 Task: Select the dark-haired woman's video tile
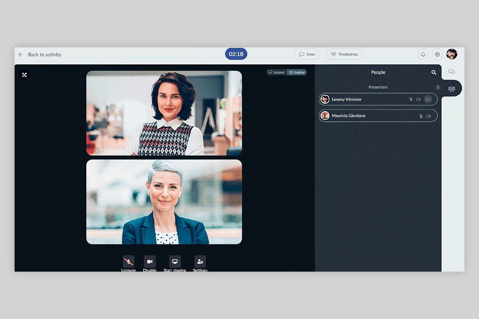pos(164,113)
